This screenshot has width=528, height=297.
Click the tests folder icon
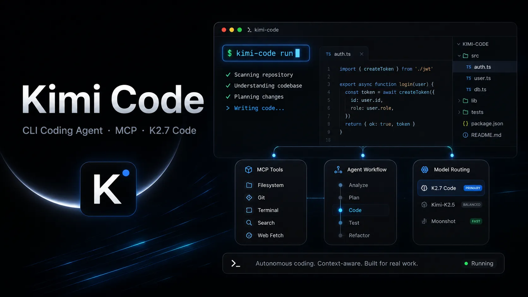click(465, 112)
